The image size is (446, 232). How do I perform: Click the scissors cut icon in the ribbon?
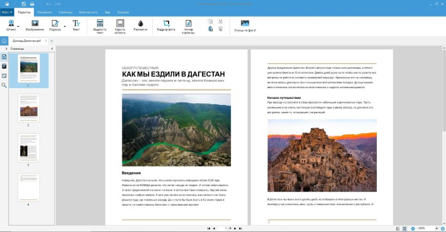click(220, 22)
